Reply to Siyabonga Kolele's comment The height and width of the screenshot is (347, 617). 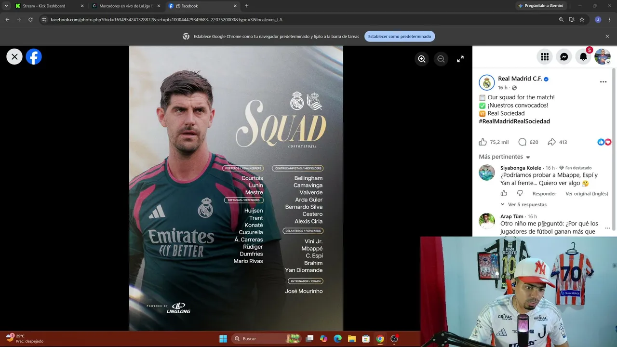tap(544, 194)
